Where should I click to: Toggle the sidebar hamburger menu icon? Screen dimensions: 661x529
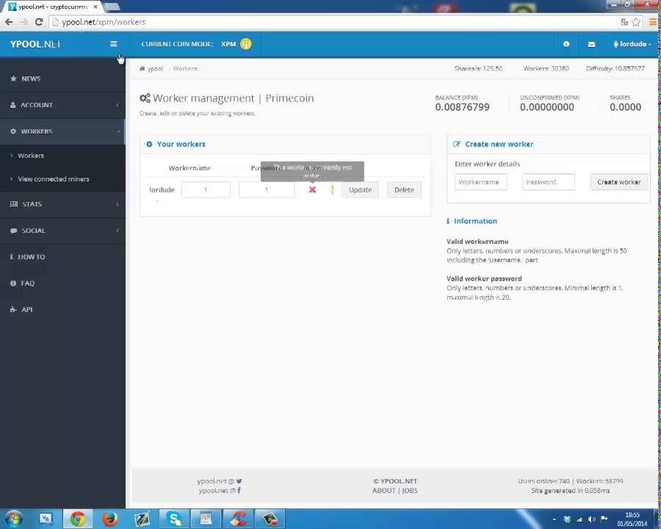click(113, 44)
